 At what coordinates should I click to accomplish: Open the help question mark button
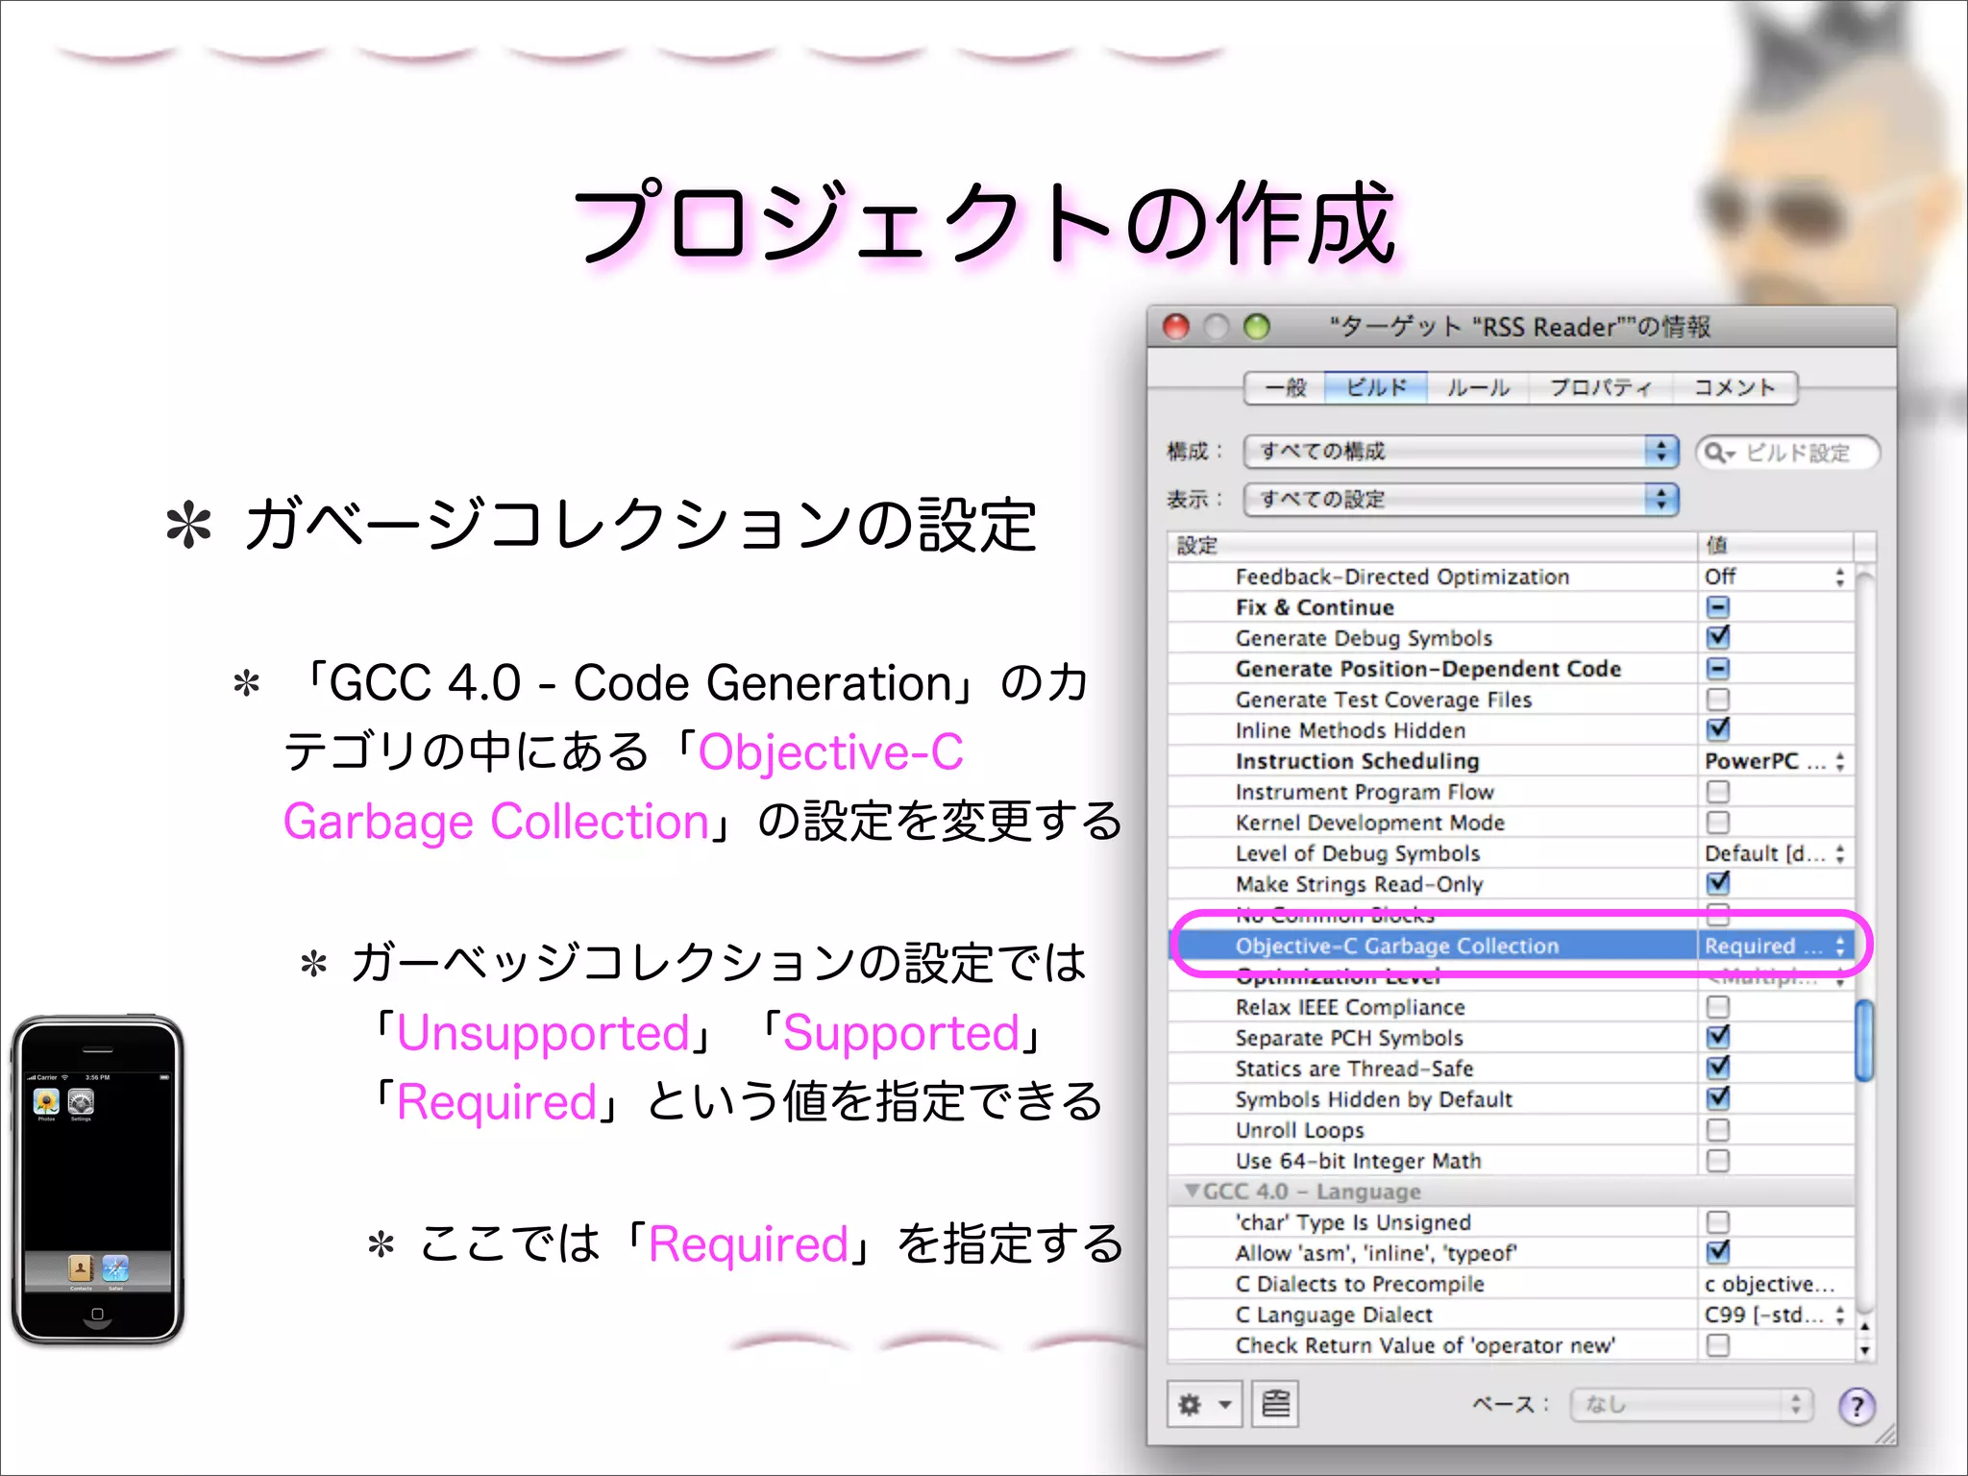[x=1857, y=1406]
